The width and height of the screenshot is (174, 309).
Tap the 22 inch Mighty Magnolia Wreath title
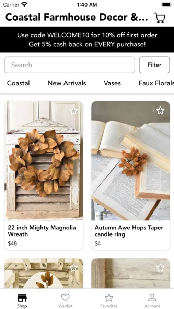click(x=42, y=231)
